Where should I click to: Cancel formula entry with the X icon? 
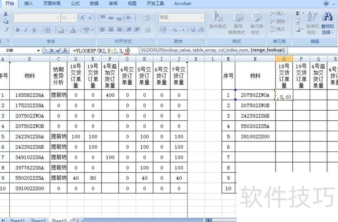[x=52, y=51]
